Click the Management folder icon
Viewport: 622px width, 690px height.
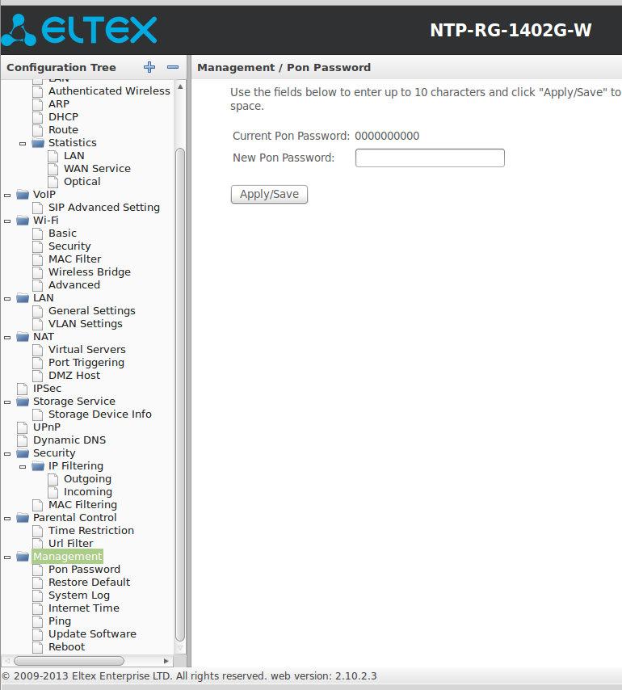(23, 557)
